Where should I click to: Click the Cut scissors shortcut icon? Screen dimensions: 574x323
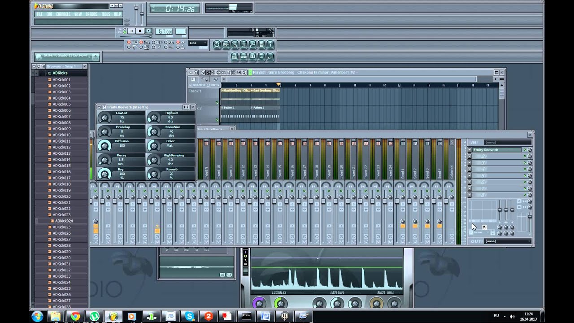(244, 45)
